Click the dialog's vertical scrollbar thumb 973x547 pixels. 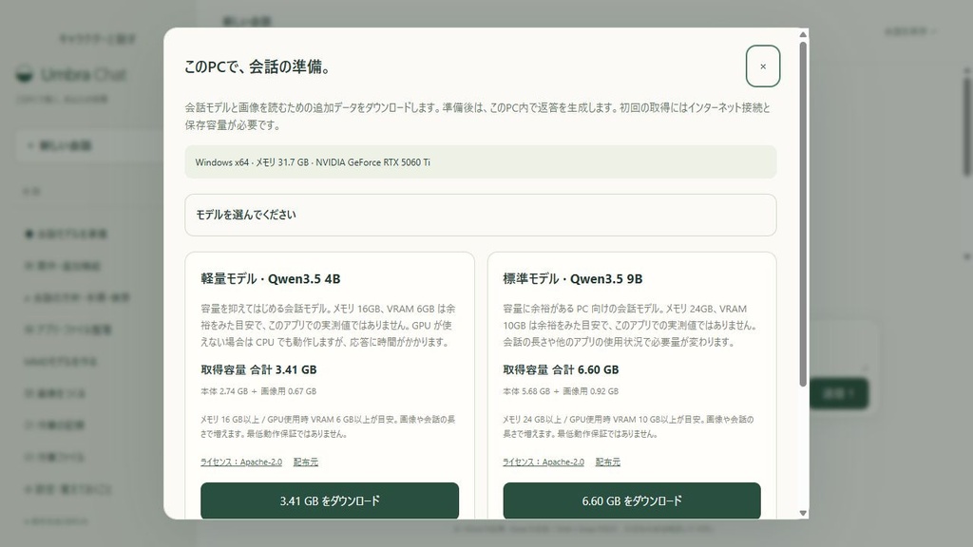click(803, 214)
